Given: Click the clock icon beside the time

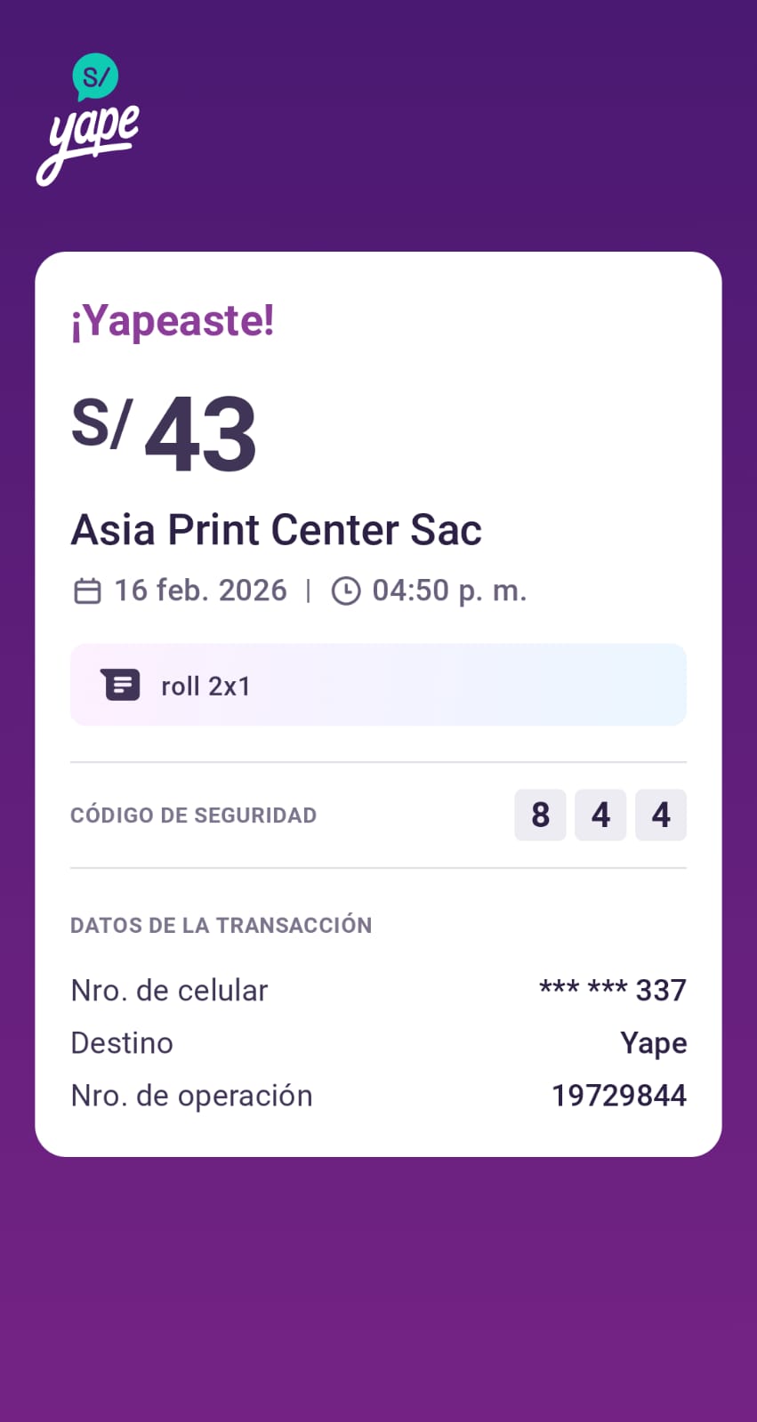Looking at the screenshot, I should tap(345, 591).
